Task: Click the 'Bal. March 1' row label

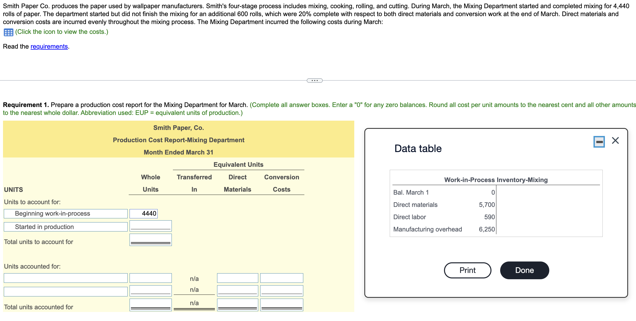Action: [411, 192]
